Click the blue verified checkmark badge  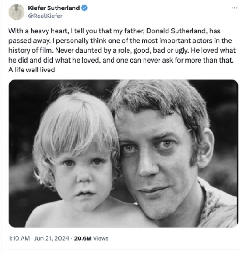coord(84,8)
